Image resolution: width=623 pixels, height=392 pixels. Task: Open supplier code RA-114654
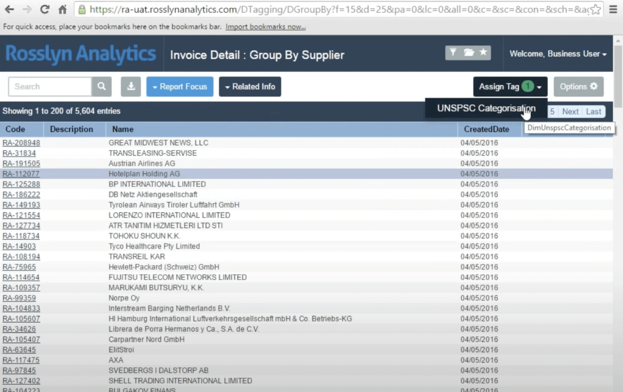[x=21, y=277]
